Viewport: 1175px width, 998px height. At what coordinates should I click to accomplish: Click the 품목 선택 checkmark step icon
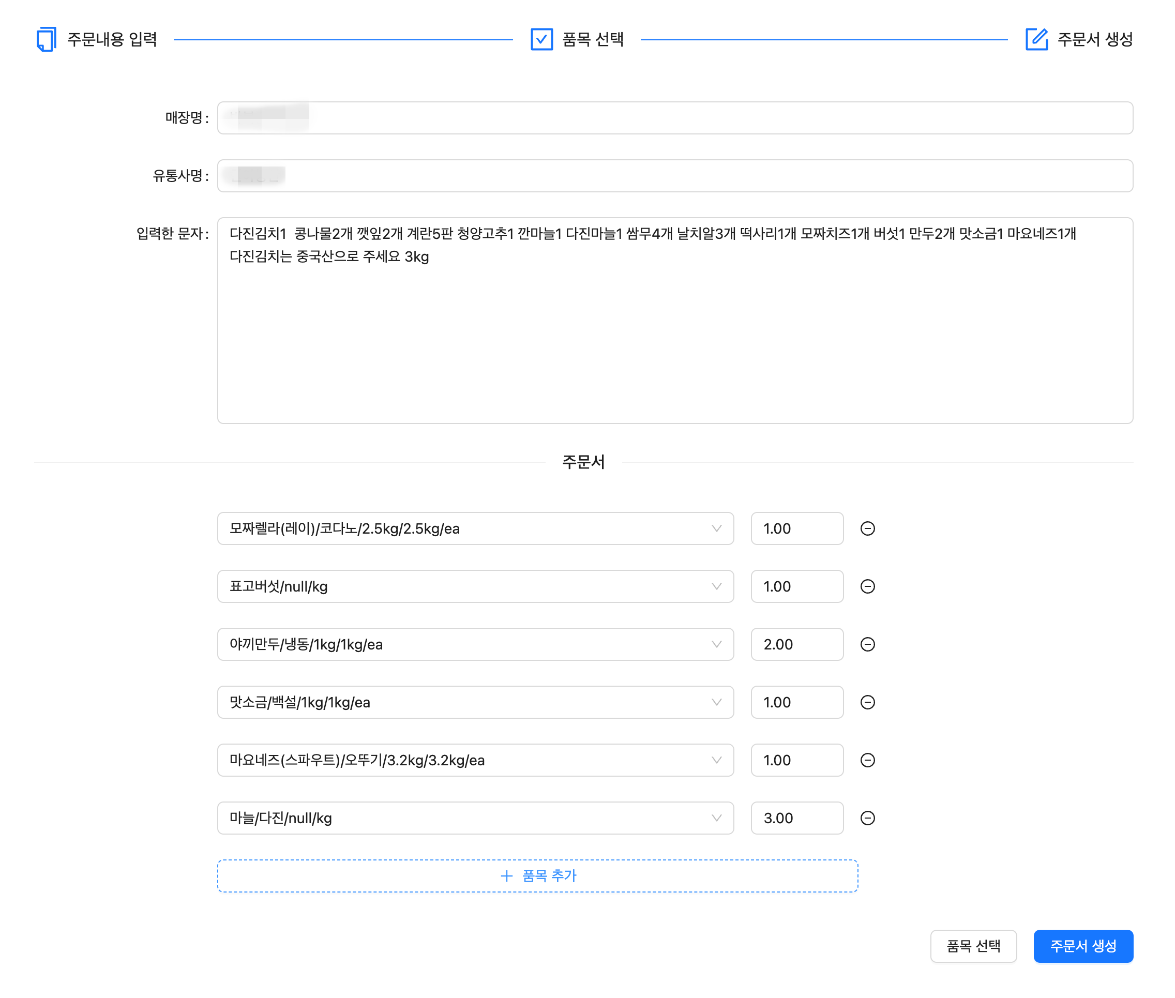pos(541,39)
